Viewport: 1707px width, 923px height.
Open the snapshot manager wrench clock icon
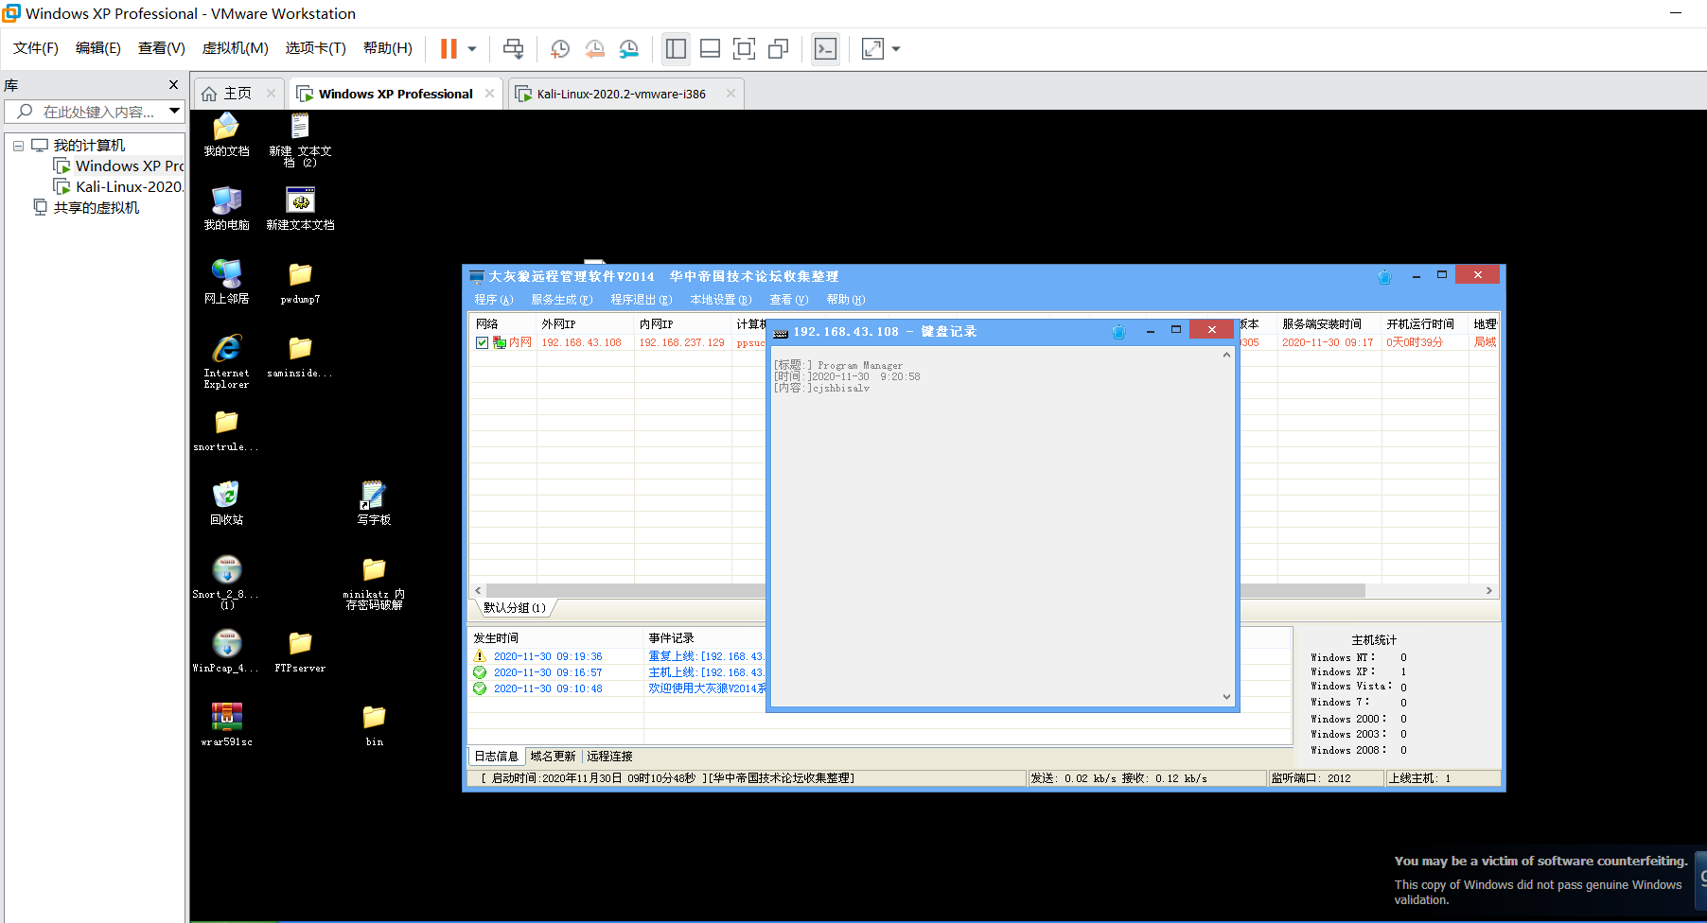(x=629, y=49)
